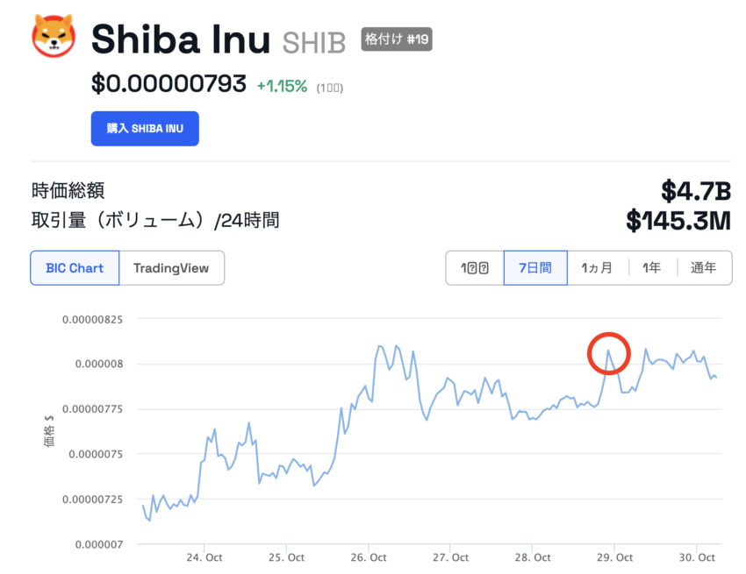The image size is (746, 574).
Task: Click the 購入 SHIBA INU buy button
Action: [145, 128]
